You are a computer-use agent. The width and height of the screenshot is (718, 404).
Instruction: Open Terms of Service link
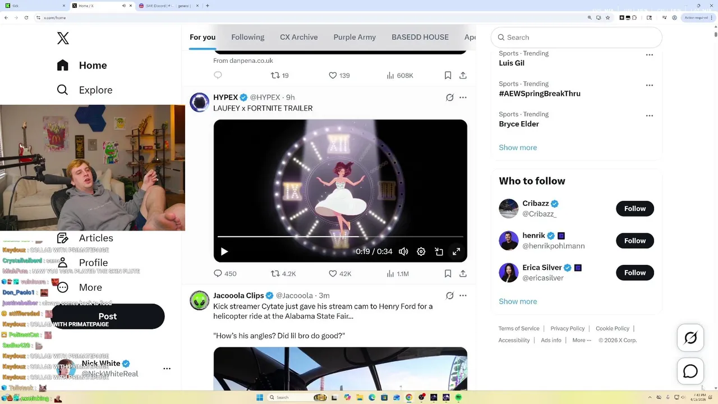[x=519, y=329]
